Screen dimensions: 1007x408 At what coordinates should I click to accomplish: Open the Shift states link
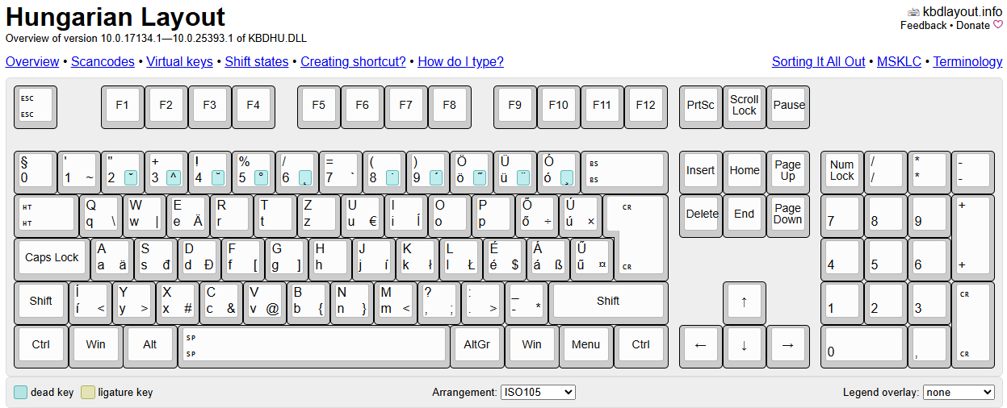[x=256, y=62]
